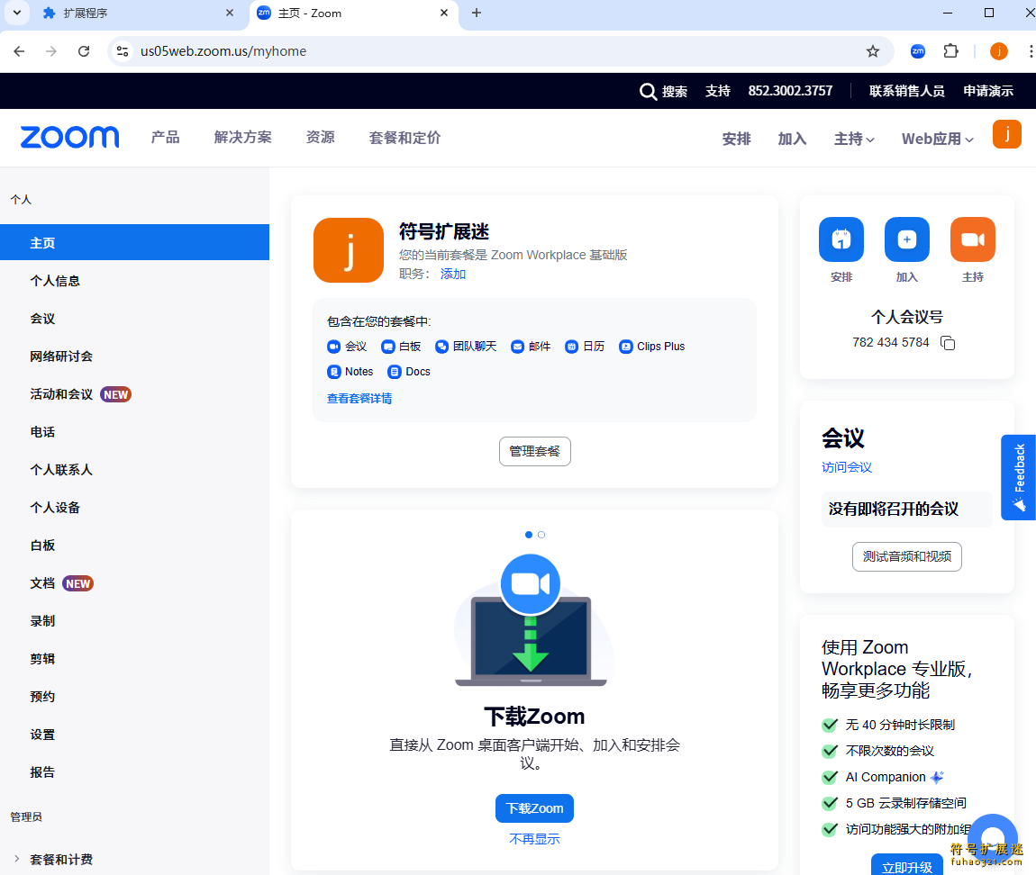Click the Clips Plus feature icon
Viewport: 1036px width, 875px height.
click(626, 347)
